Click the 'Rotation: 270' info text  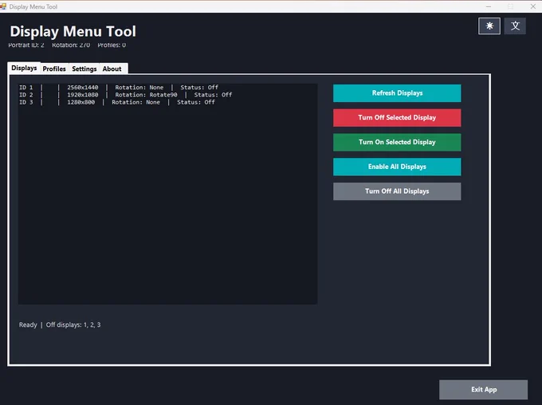pos(71,45)
